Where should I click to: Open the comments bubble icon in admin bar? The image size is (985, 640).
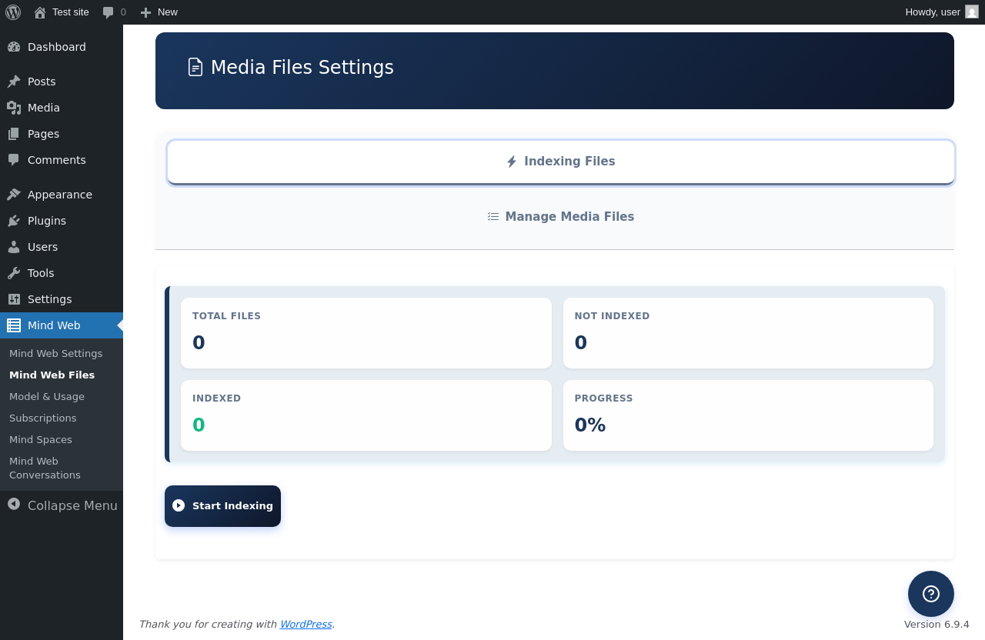pos(109,12)
